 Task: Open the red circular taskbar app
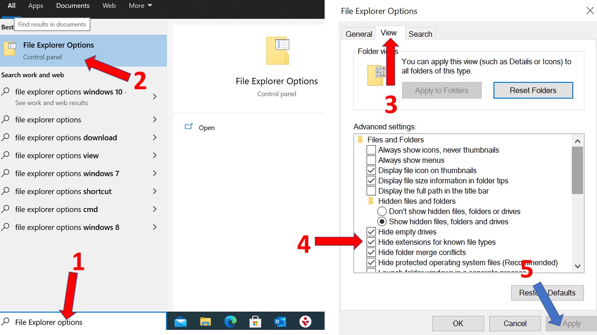tap(305, 322)
